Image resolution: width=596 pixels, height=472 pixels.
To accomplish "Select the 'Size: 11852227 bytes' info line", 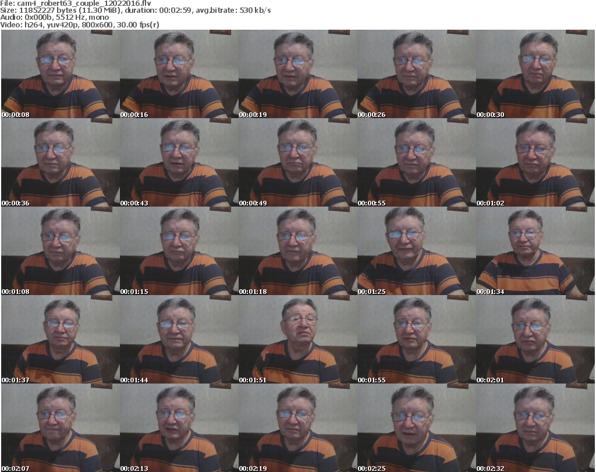I will click(135, 10).
